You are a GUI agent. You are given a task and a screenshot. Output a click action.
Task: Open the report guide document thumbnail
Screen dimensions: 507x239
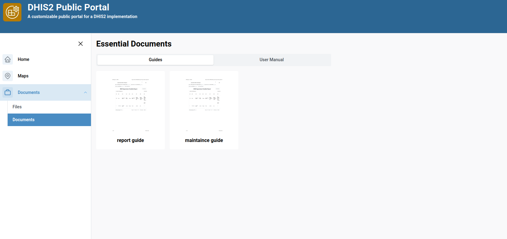[131, 105]
